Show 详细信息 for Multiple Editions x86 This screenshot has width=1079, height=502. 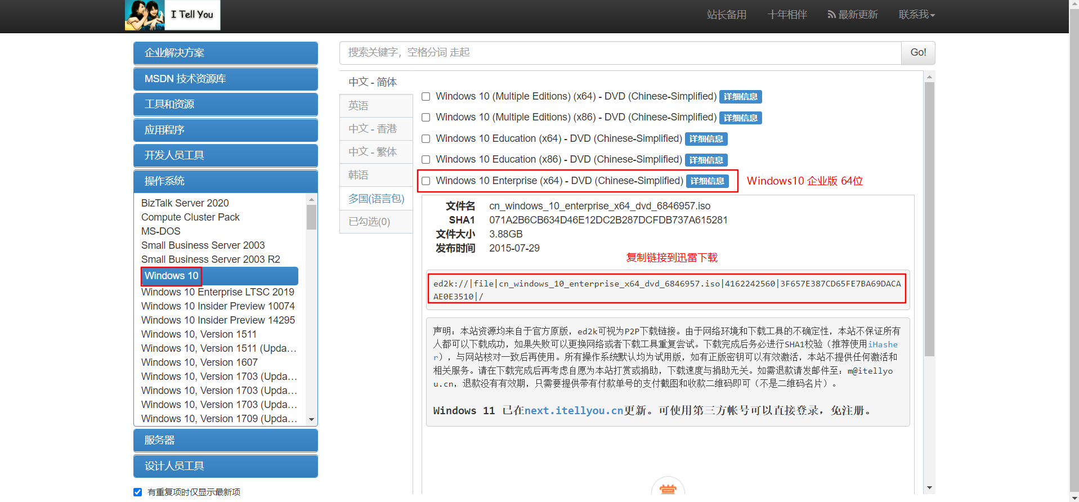click(740, 118)
